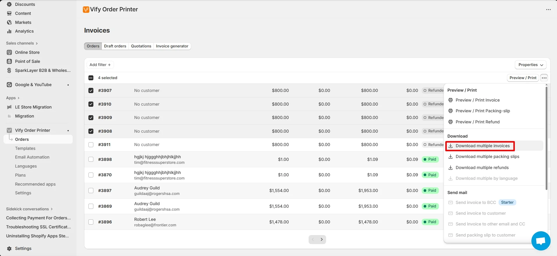Click the Analytics bar chart icon
Screen dimensions: 557x256
click(x=9, y=31)
